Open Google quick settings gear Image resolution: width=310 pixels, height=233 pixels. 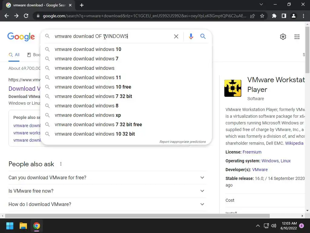pos(283,37)
